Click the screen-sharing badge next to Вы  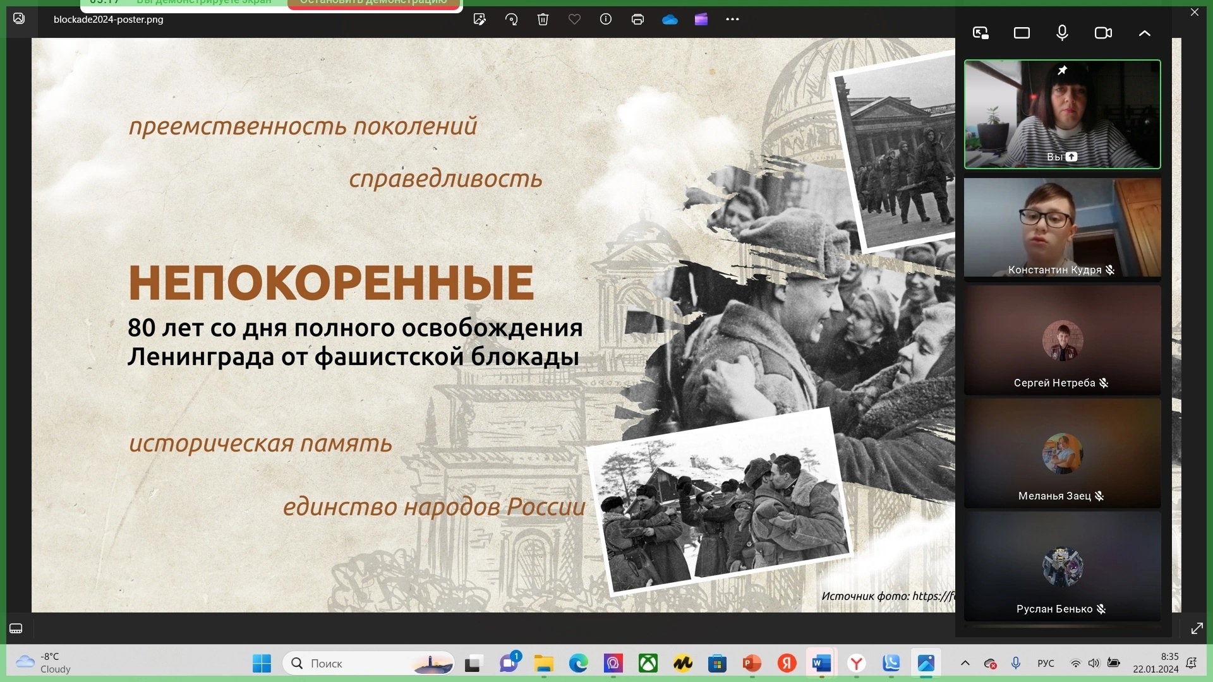pos(1071,157)
